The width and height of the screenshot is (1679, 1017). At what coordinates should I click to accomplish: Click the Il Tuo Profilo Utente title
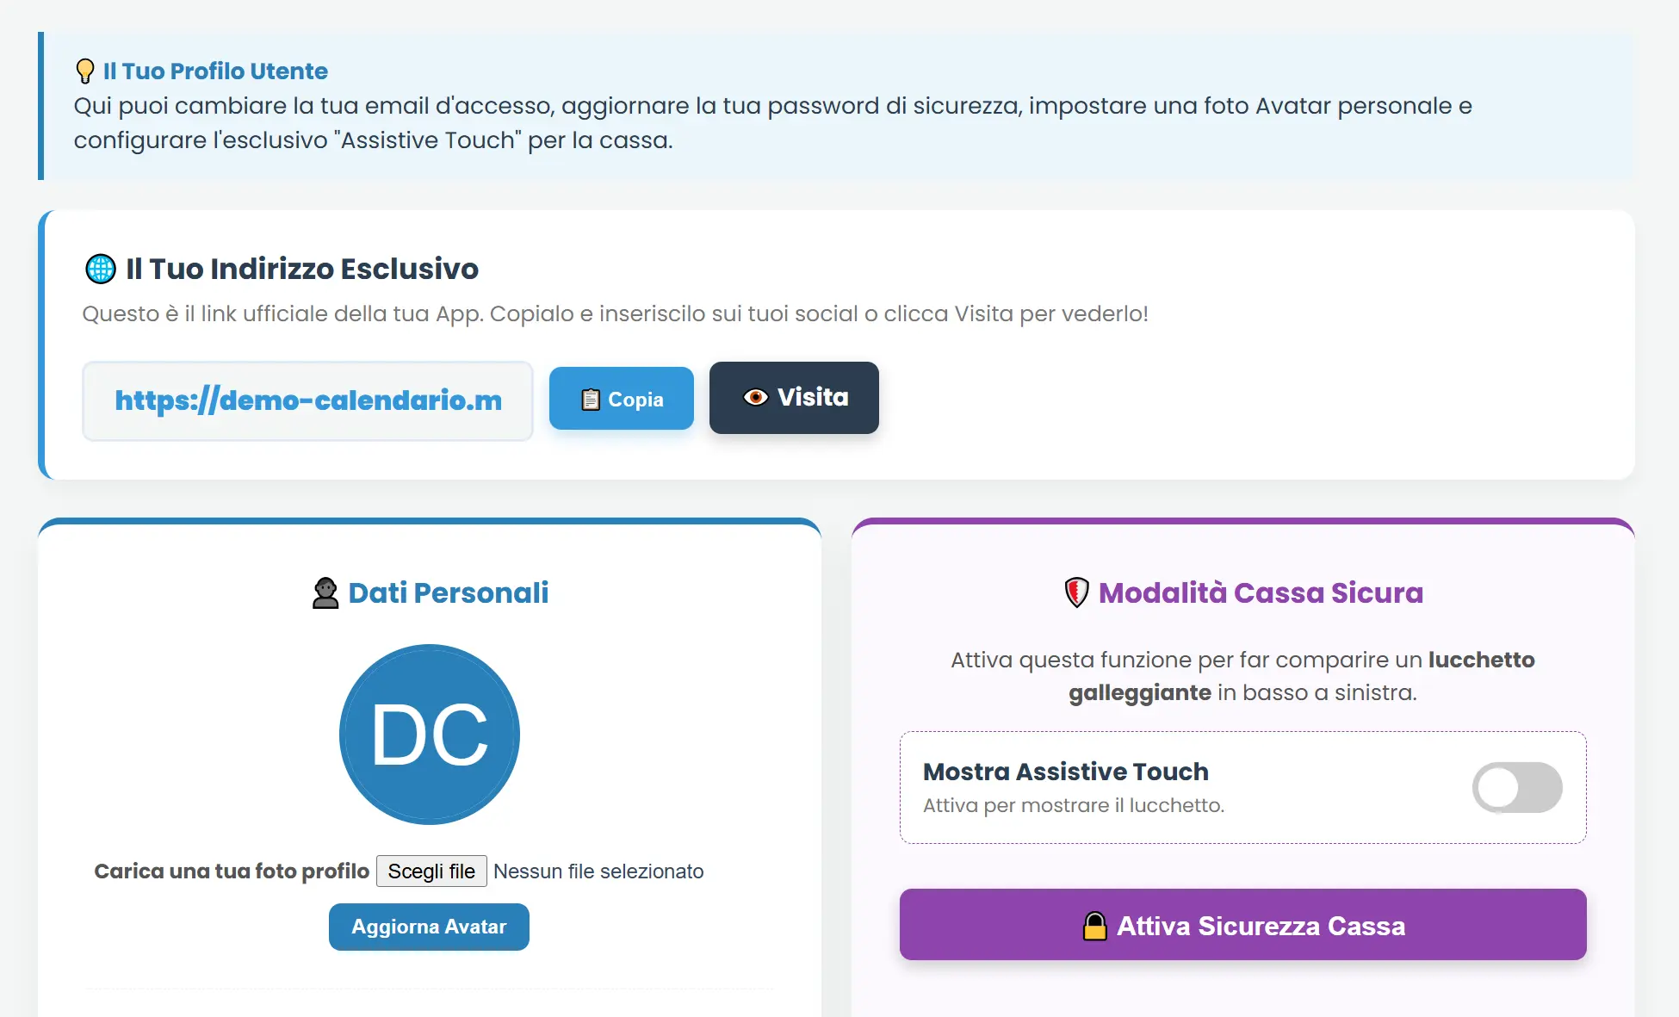click(215, 71)
